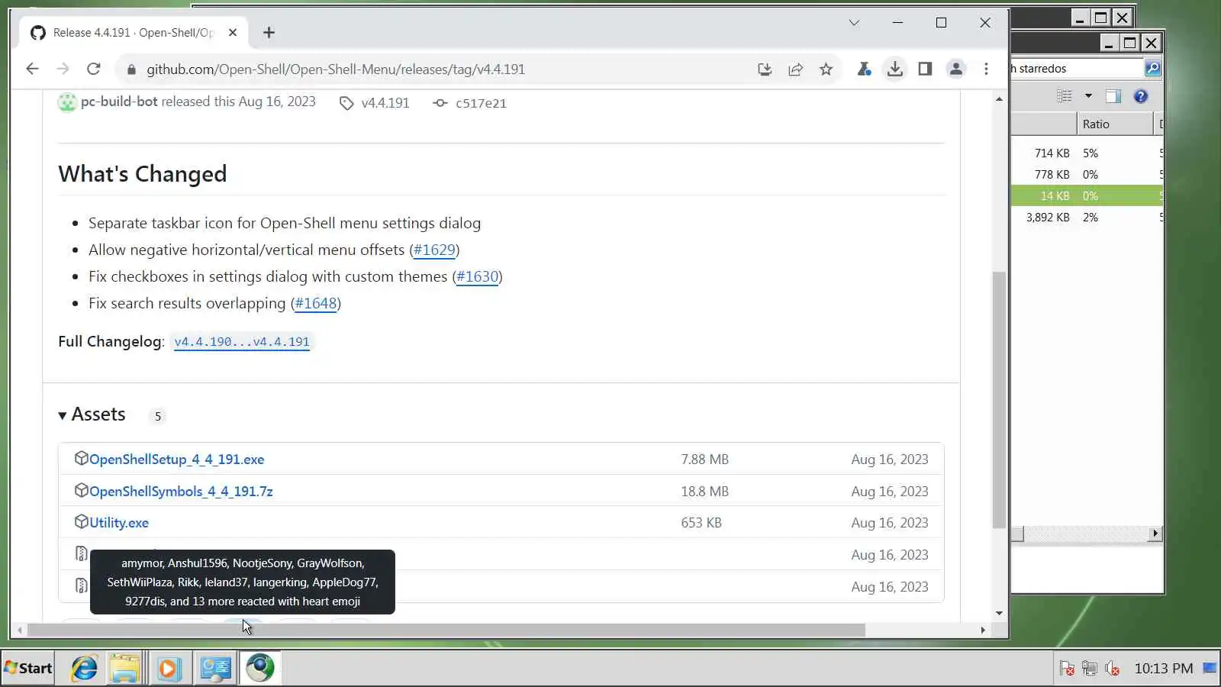Click the page scroll-down arrow
This screenshot has width=1221, height=687.
999,613
